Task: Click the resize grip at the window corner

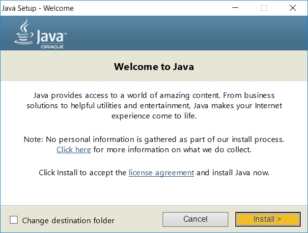Action: click(x=305, y=230)
